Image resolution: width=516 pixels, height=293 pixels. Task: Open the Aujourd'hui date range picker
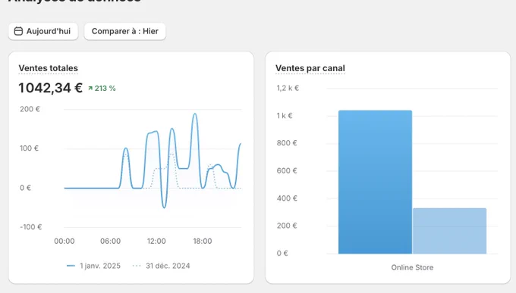(43, 31)
